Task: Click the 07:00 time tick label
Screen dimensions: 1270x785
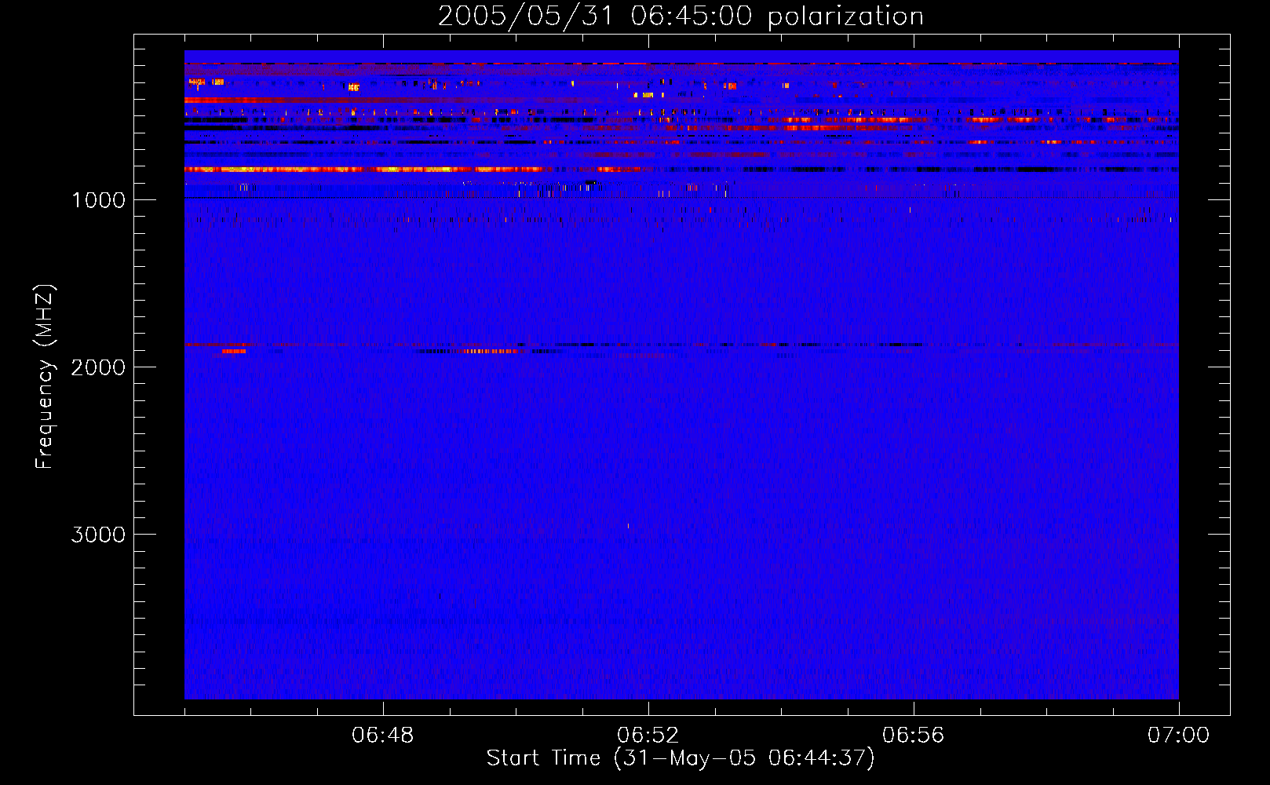Action: pos(1178,736)
